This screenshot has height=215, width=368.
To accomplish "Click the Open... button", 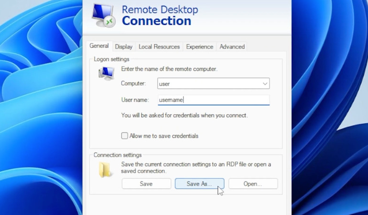I will [253, 183].
